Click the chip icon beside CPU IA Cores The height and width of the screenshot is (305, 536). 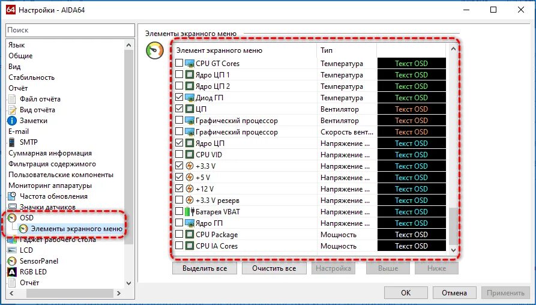(x=190, y=246)
